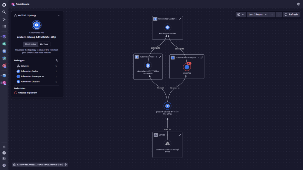Select the product-catalog pod node in graph
Image resolution: width=303 pixels, height=170 pixels.
(167, 106)
